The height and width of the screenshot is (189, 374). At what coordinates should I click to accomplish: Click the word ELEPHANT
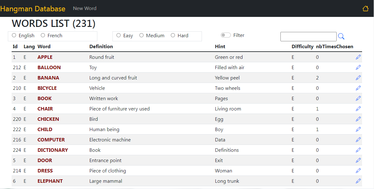pos(50,181)
